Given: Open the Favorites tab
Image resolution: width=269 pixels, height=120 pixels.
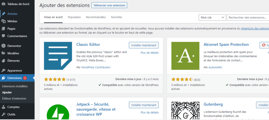Looking at the screenshot, I should coord(116,17).
